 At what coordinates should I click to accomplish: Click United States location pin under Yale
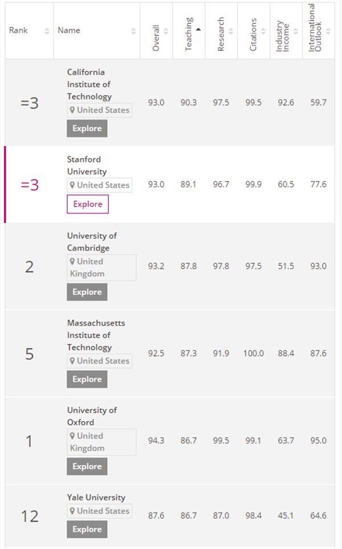click(x=72, y=511)
